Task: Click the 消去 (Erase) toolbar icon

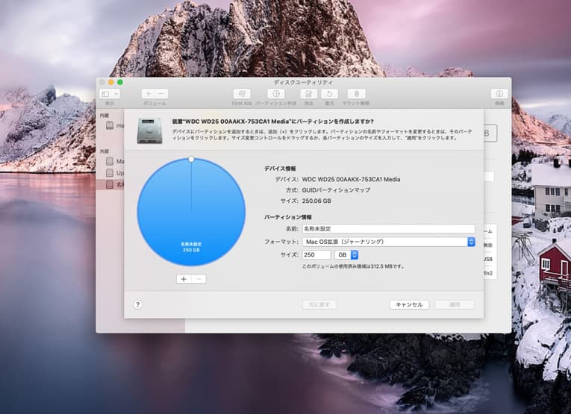Action: pos(308,94)
